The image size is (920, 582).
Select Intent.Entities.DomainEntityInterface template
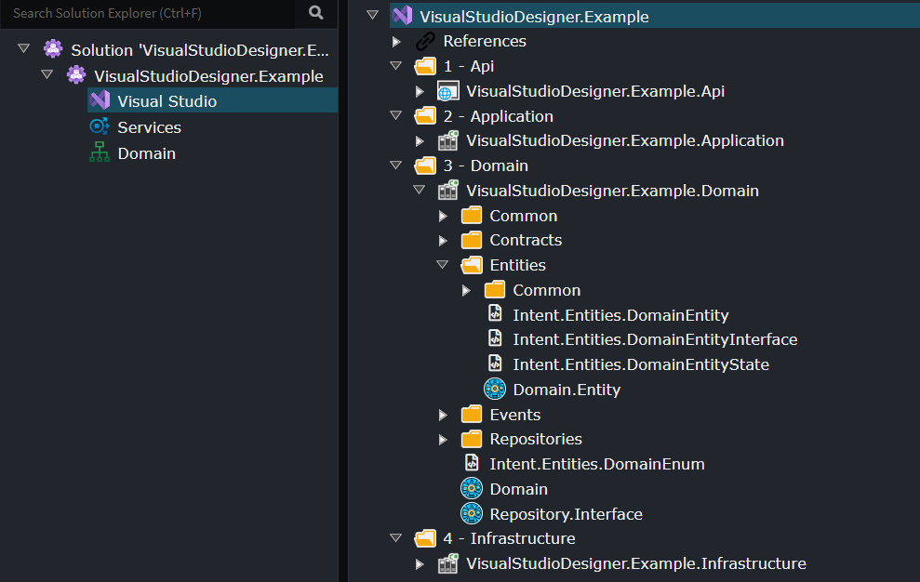point(655,339)
